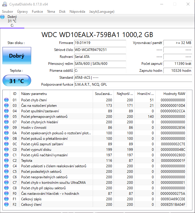Click the status orb for Počet chyb čtení

click(x=6, y=100)
